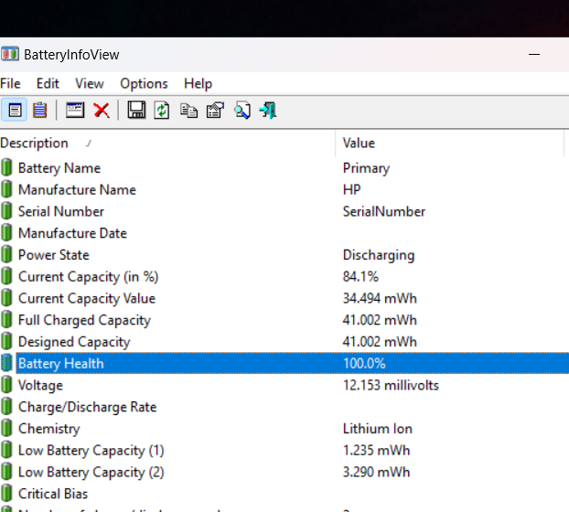Screen dimensions: 569x512
Task: Select the Critical Bias row
Action: pos(284,494)
